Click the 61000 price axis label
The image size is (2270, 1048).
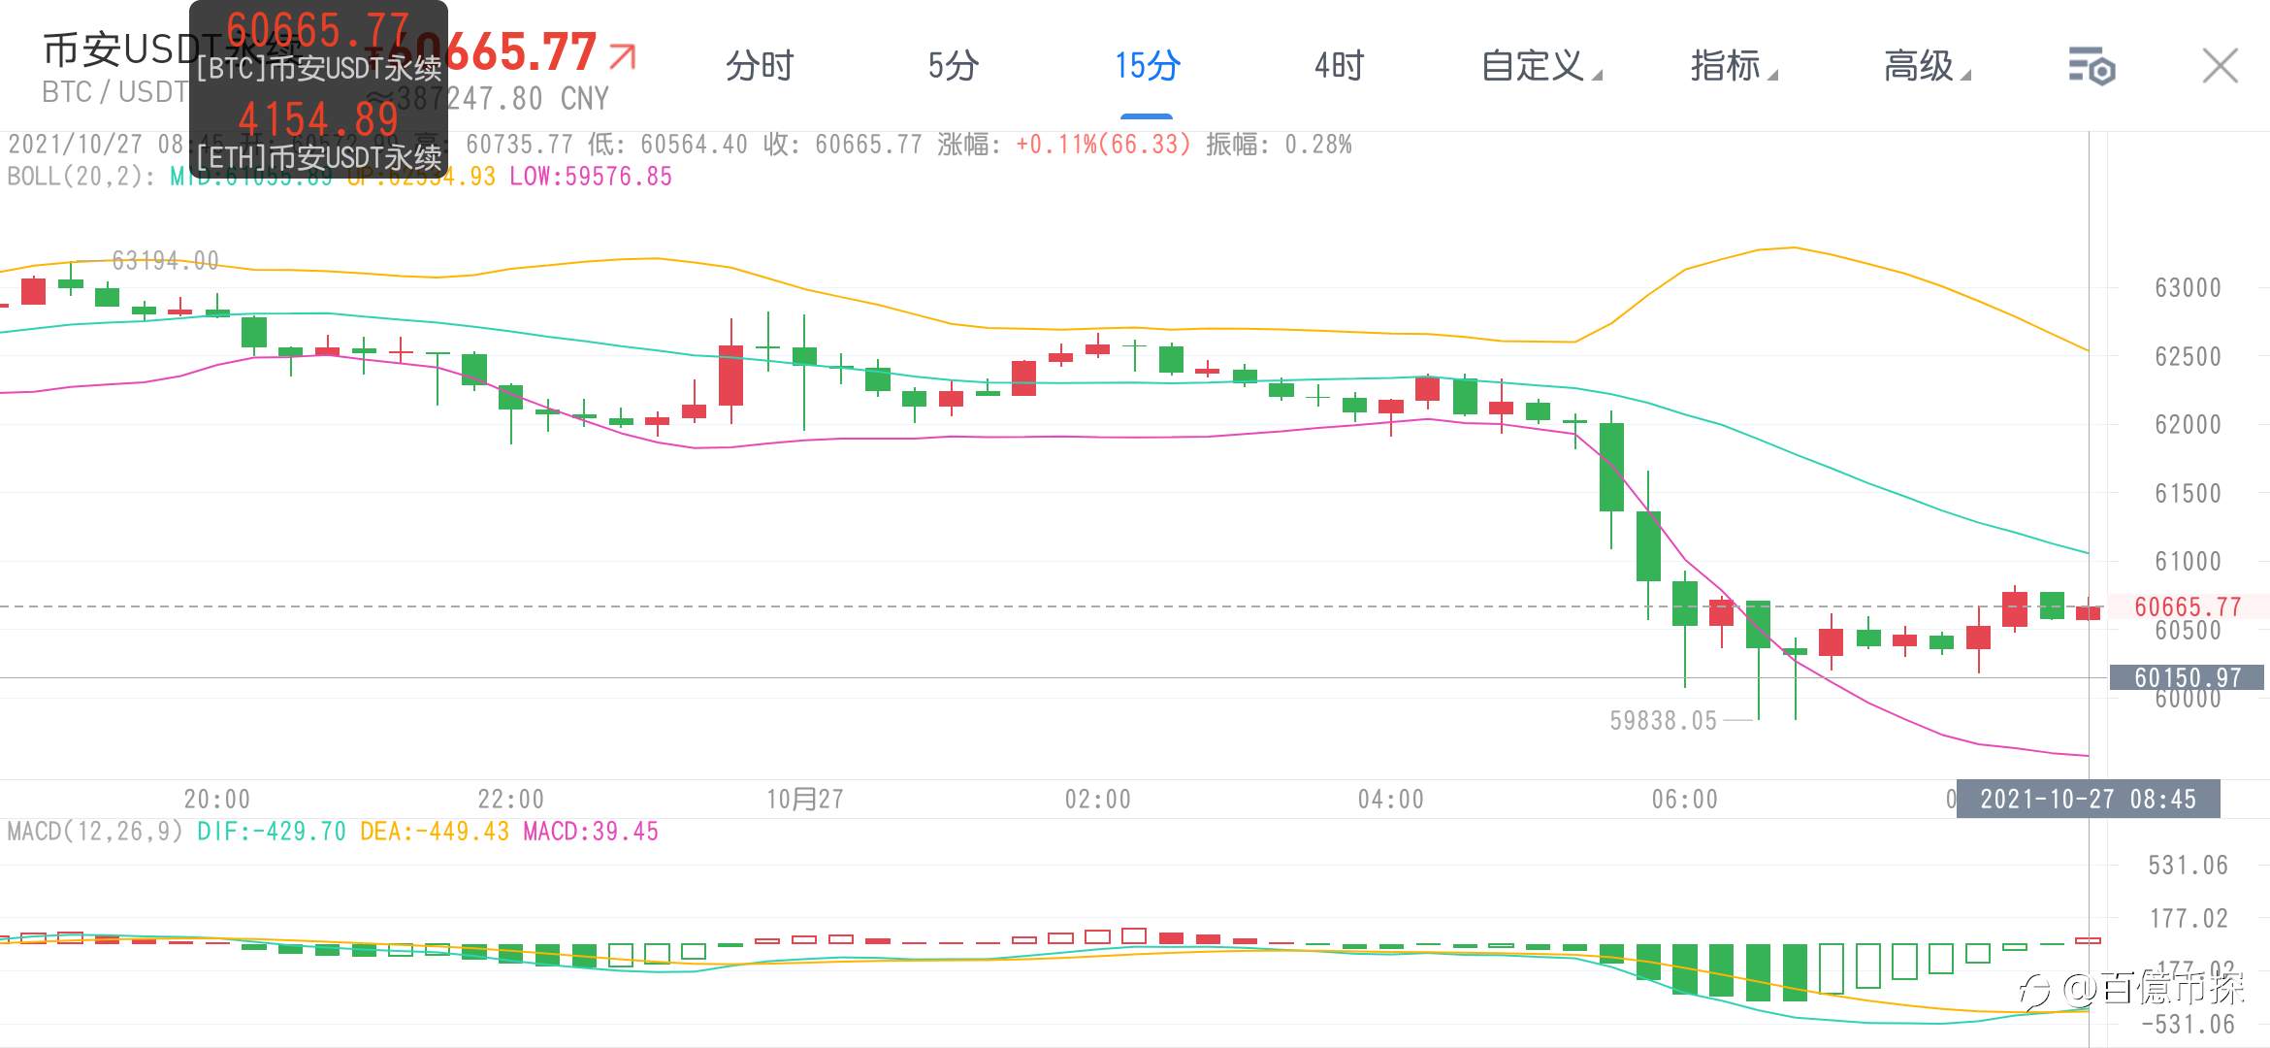click(x=2188, y=562)
